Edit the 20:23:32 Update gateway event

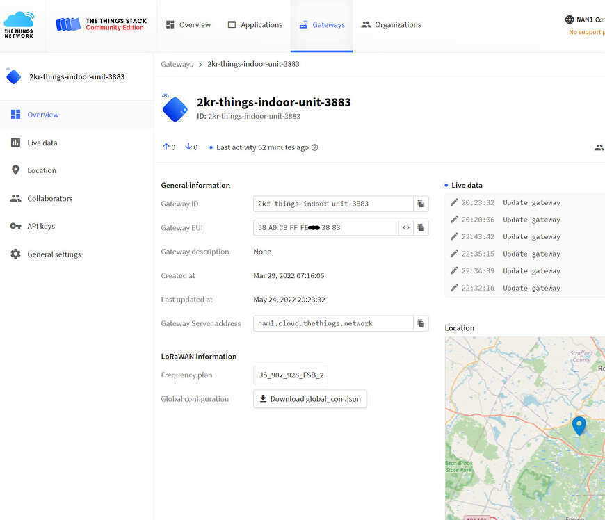coord(455,202)
